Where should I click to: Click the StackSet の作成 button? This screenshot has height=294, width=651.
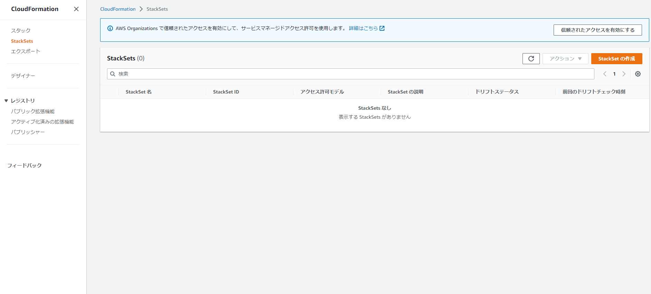[616, 59]
